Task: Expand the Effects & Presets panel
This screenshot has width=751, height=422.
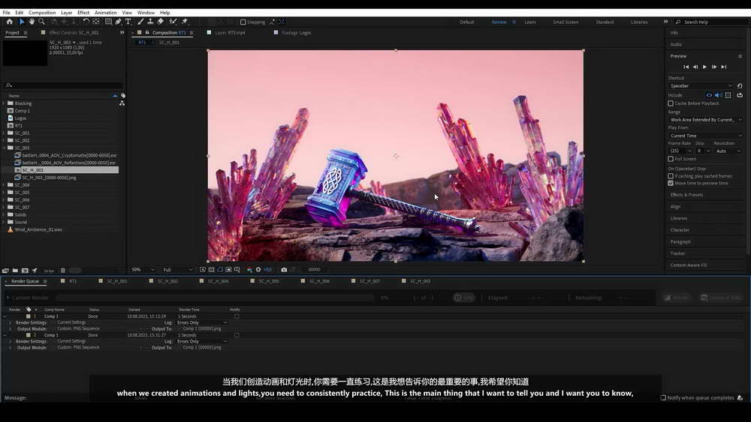Action: (686, 195)
